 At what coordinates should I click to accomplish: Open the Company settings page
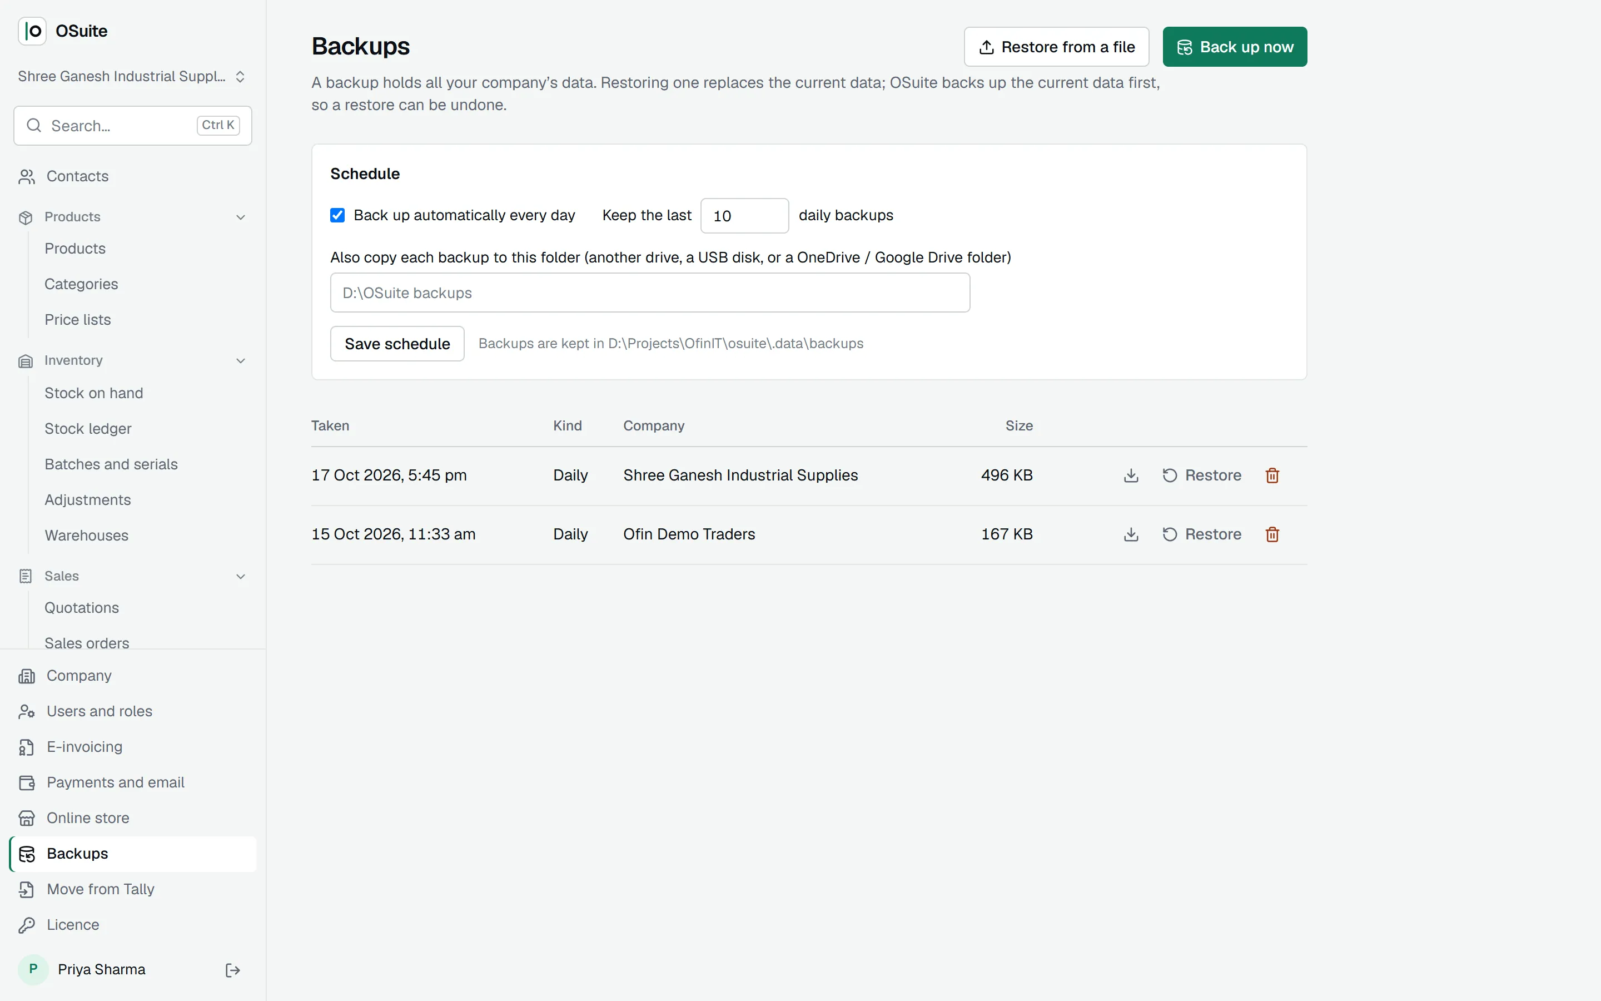132,676
